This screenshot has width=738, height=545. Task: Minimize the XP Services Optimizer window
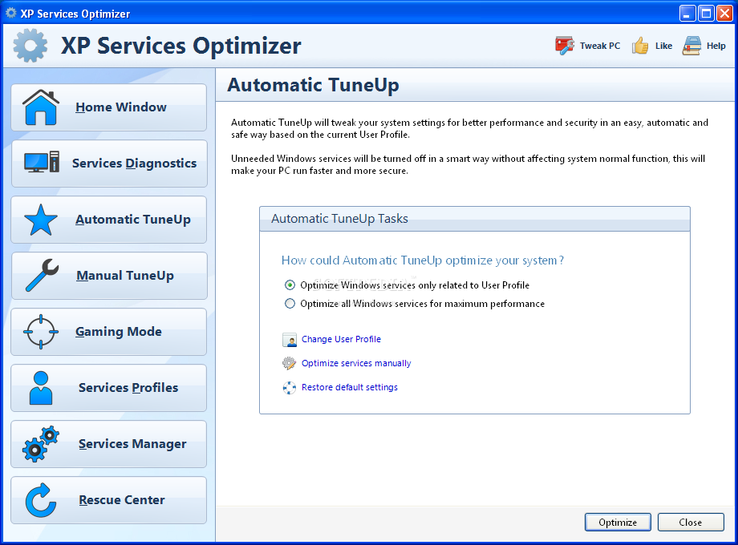(687, 13)
